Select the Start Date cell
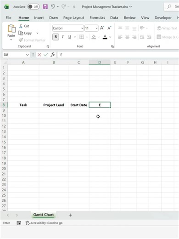The image size is (179, 239). click(x=78, y=105)
